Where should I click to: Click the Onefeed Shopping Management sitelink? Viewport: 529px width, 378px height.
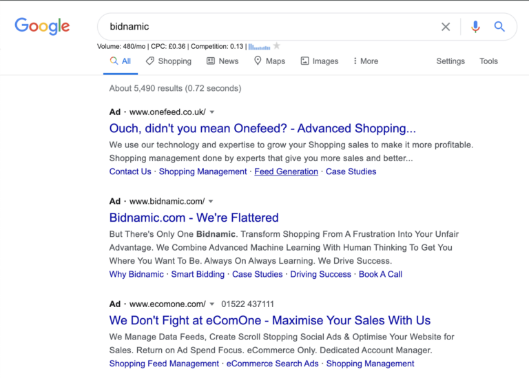(203, 171)
